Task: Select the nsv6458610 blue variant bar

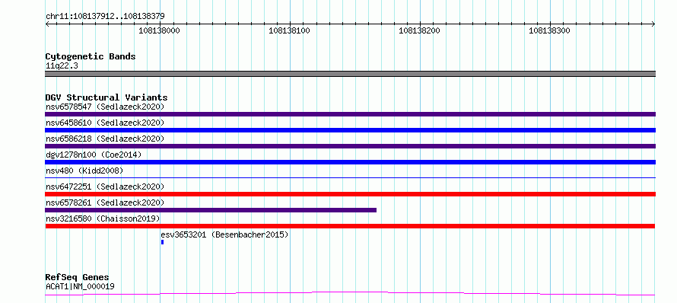Action: [350, 130]
